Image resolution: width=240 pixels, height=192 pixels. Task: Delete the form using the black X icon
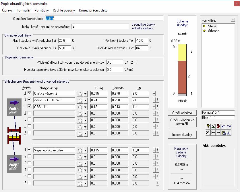(x=208, y=133)
